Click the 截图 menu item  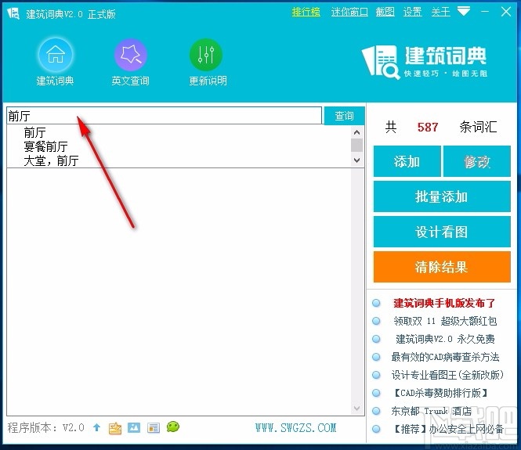385,12
